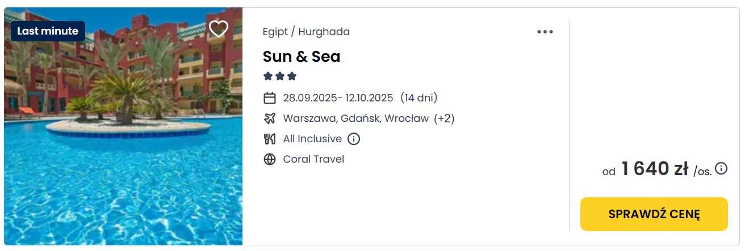
Task: Click the globe tour operator icon
Action: 270,159
